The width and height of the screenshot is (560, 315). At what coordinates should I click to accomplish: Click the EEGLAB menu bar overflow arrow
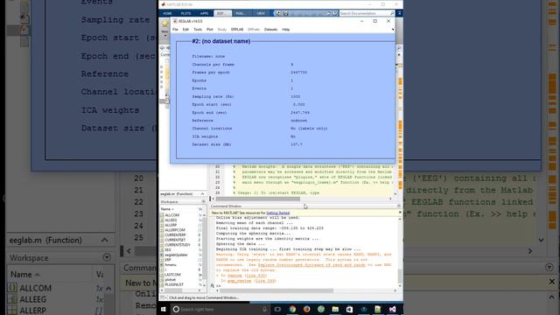(393, 30)
